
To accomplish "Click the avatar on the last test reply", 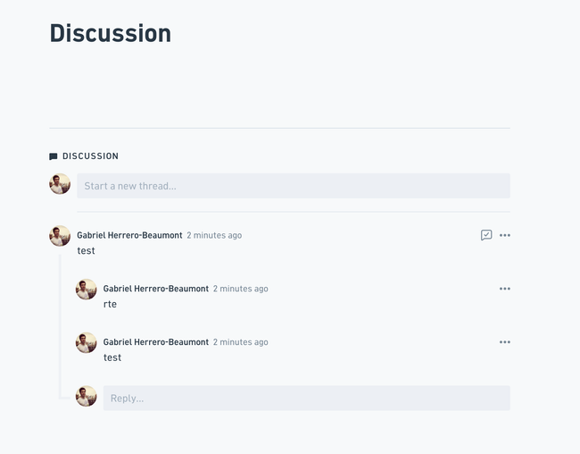I will 87,342.
